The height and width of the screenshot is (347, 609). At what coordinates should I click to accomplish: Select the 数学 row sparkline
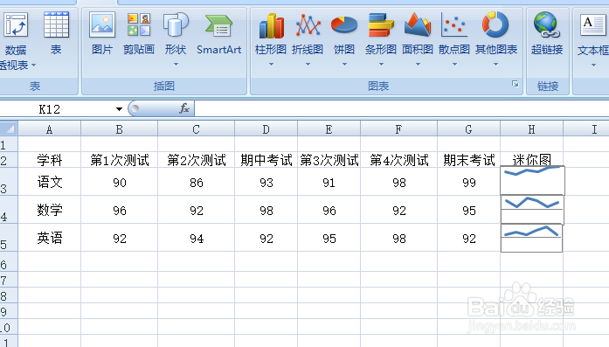(532, 210)
